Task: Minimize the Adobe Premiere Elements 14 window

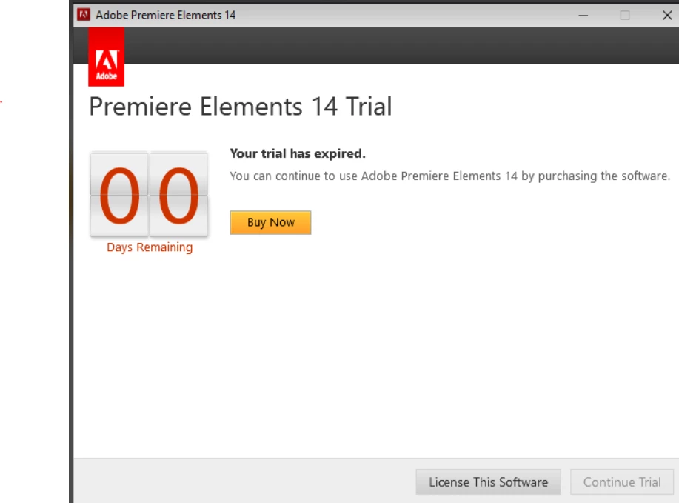Action: 583,15
